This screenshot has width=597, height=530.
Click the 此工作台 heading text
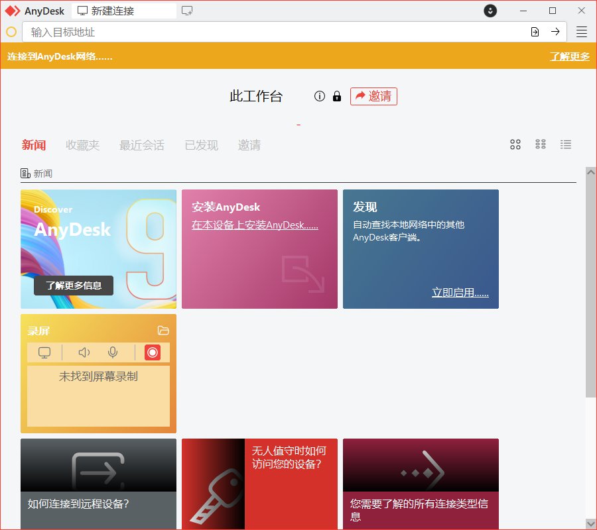point(256,96)
